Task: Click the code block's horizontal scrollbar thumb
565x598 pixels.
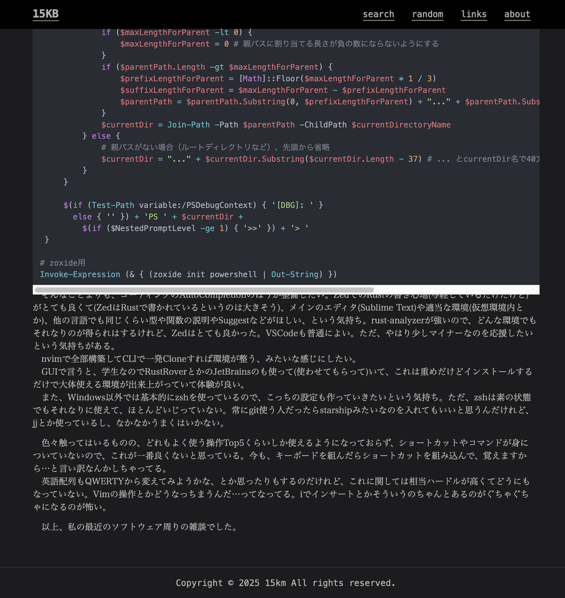Action: (x=204, y=290)
